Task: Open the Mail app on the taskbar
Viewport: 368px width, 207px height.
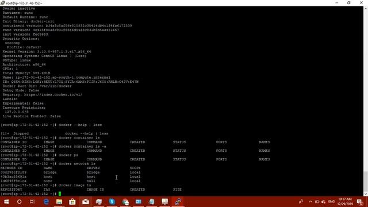Action: pos(86,202)
